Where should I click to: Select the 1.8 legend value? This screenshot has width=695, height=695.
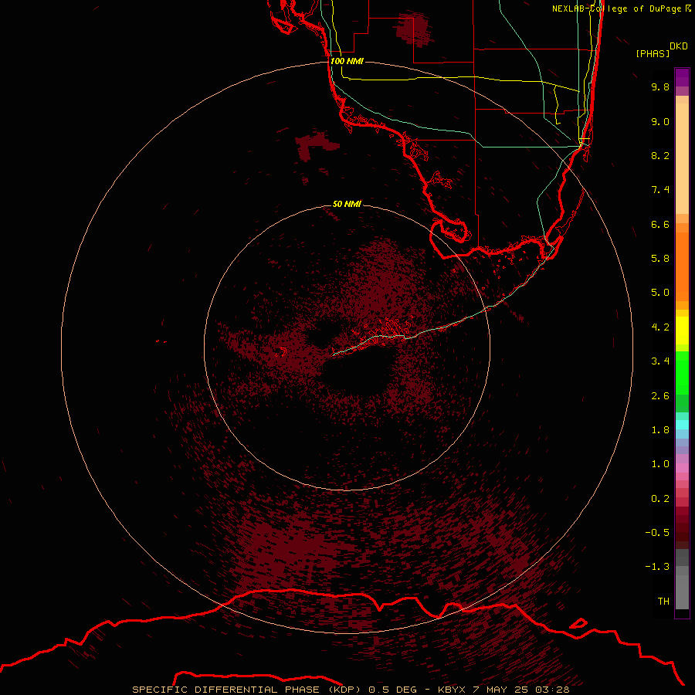(x=660, y=430)
